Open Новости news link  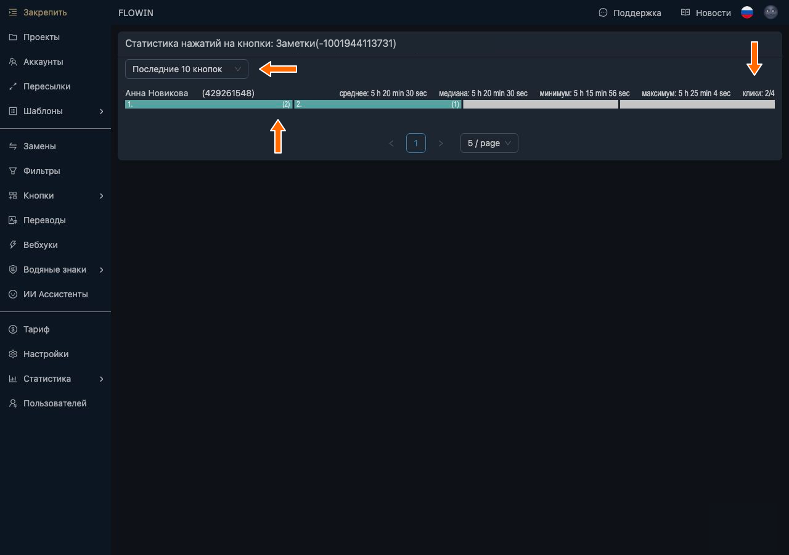click(706, 12)
